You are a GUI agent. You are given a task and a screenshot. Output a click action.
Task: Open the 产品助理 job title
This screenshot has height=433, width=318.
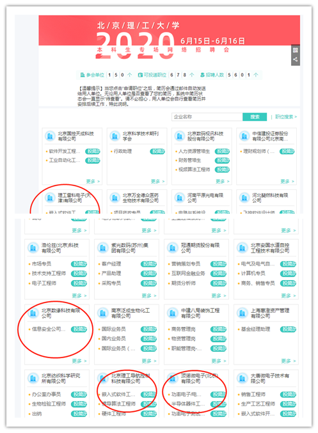pos(111,273)
